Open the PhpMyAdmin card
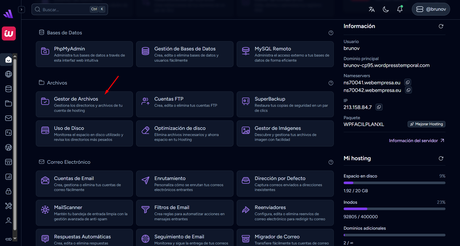The width and height of the screenshot is (460, 246). pyautogui.click(x=84, y=54)
